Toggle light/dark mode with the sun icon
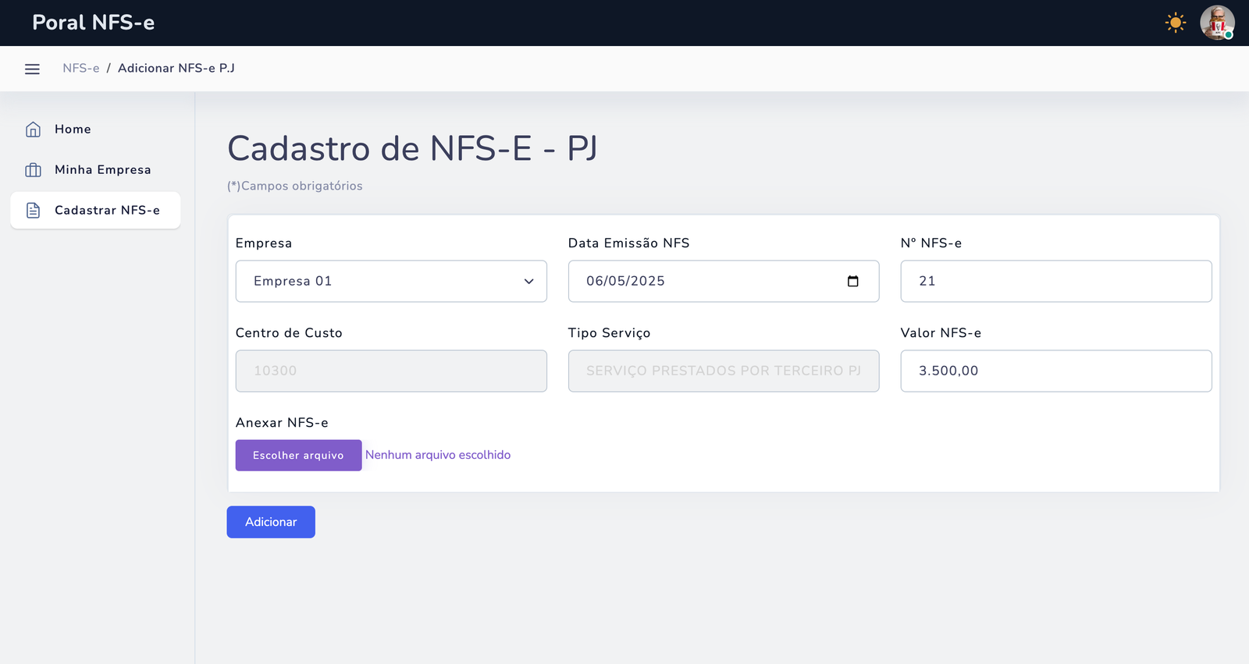Screen dimensions: 1249x664 [x=1175, y=23]
